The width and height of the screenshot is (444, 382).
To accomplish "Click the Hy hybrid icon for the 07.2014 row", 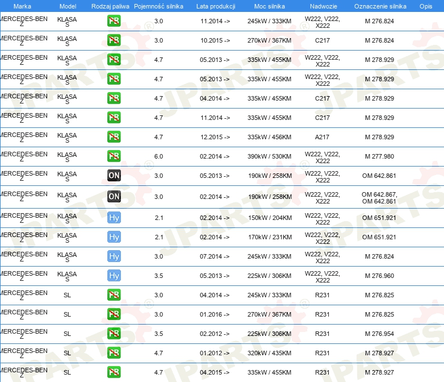I will (x=114, y=256).
